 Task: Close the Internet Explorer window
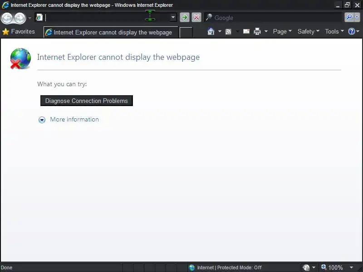coord(357,5)
